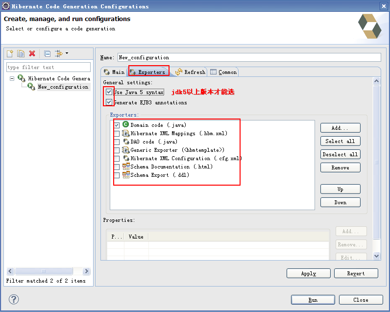Click right arrow of tree horizontal scrollbar
This screenshot has height=312, width=390.
coord(86,271)
